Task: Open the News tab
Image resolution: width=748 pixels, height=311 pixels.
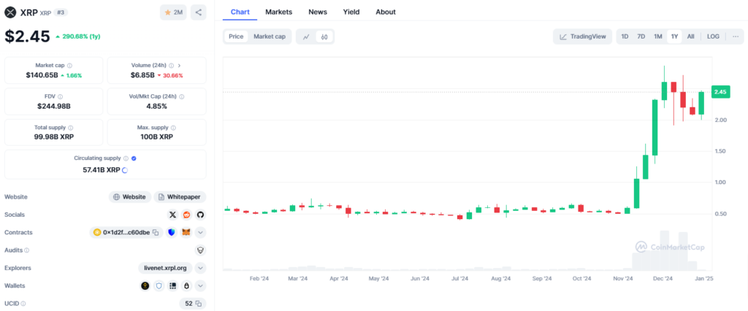Action: coord(318,12)
